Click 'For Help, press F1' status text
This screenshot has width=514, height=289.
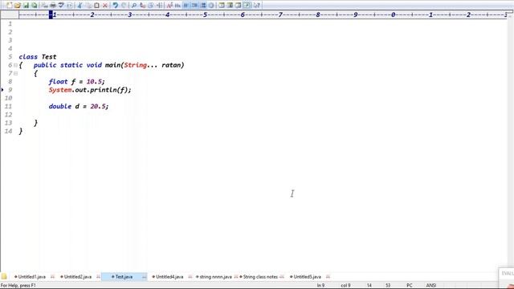point(18,286)
